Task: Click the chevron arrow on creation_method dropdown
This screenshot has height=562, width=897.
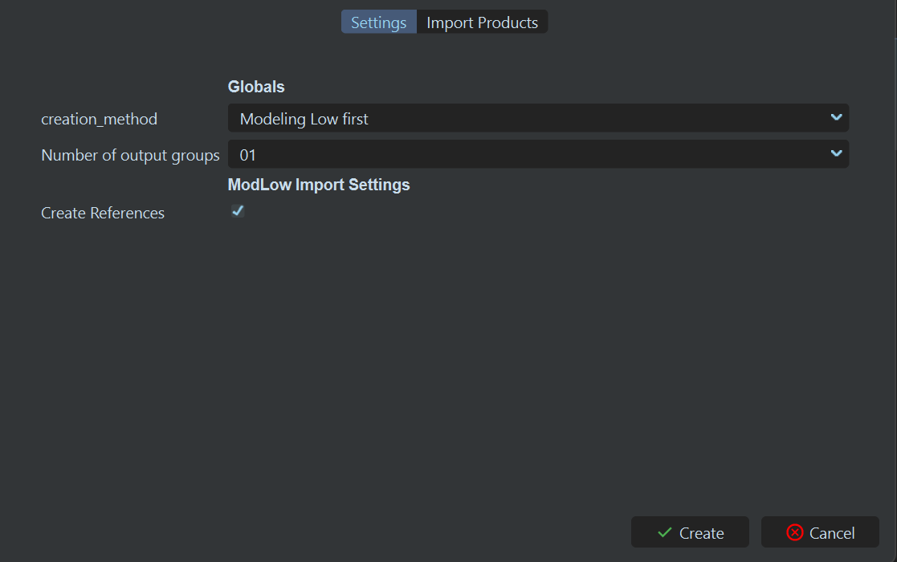Action: point(836,118)
